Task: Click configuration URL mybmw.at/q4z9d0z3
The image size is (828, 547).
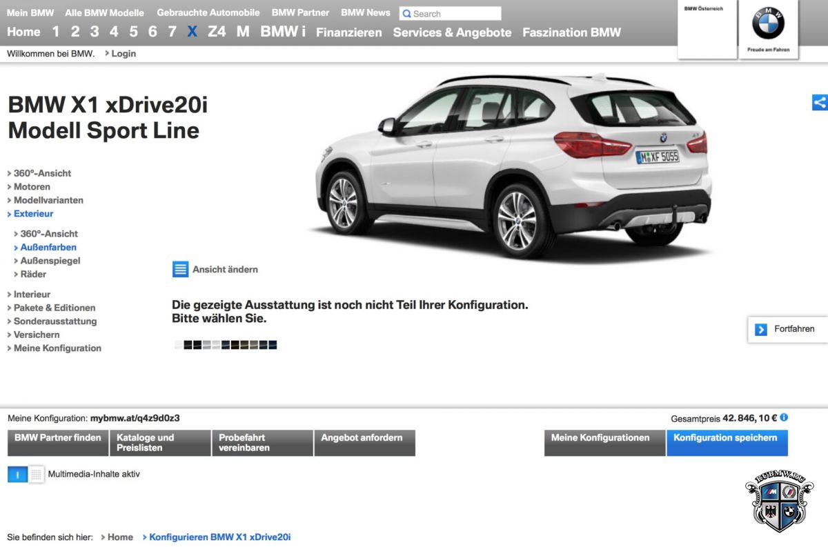Action: click(135, 418)
